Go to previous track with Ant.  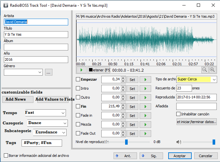[x=125, y=156]
